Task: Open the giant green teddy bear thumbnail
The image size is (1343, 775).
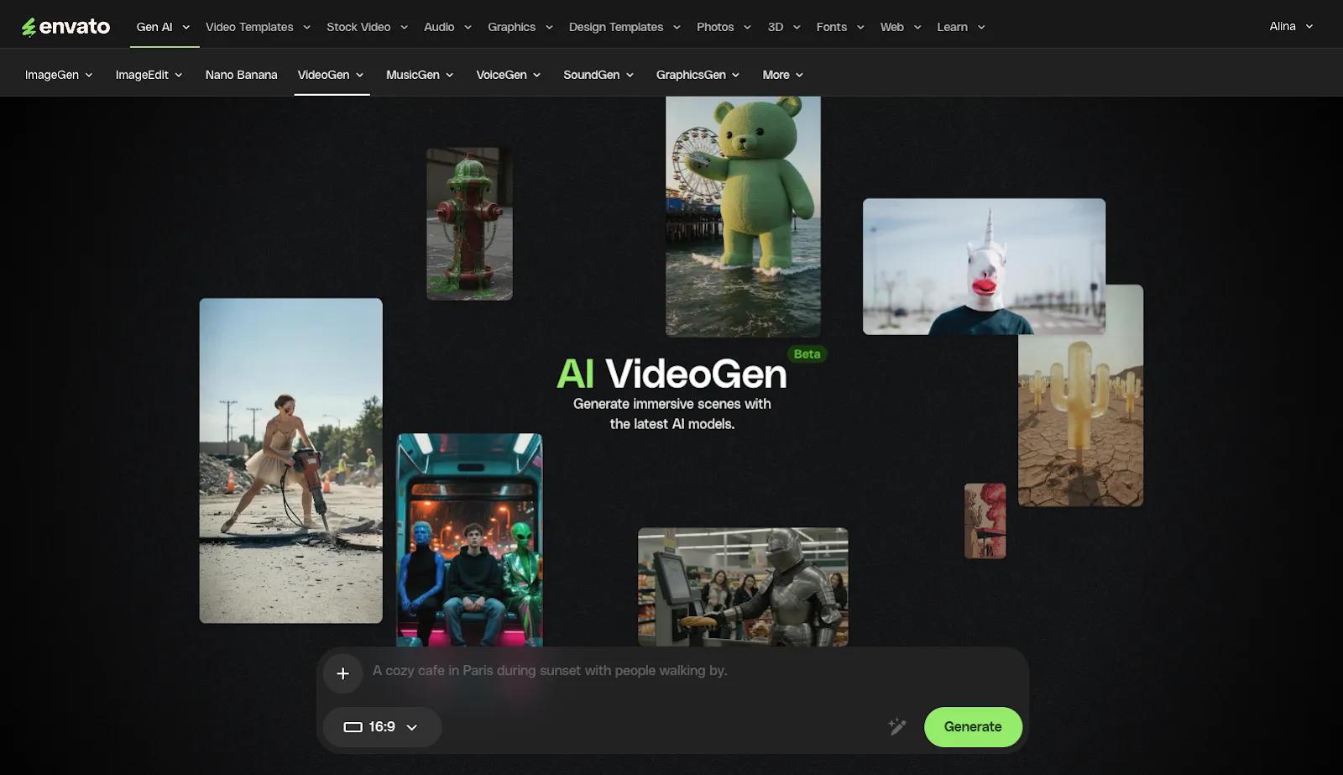Action: pos(743,217)
